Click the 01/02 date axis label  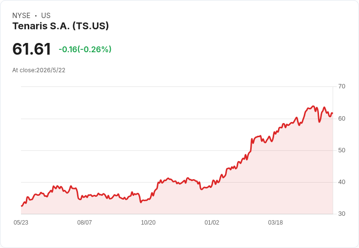[212, 222]
